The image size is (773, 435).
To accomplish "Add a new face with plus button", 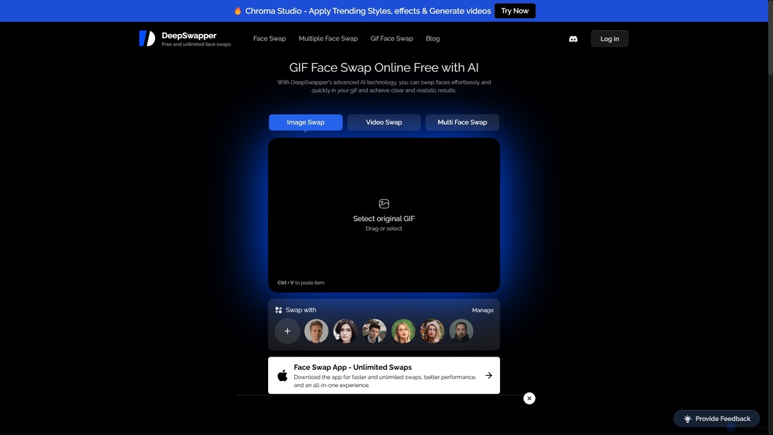I will point(287,331).
